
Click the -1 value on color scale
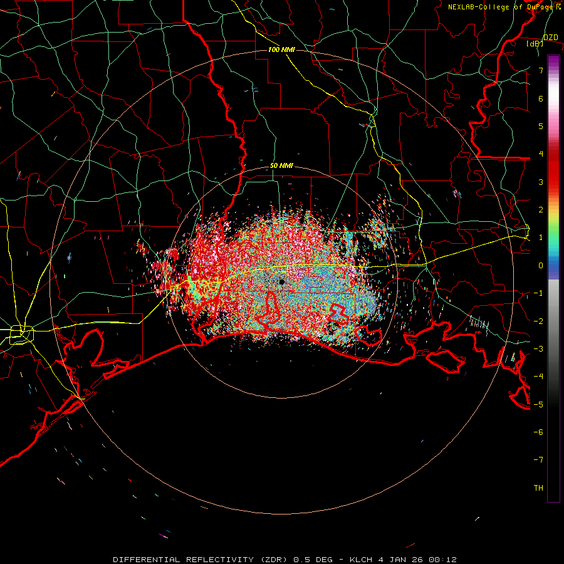click(x=538, y=293)
